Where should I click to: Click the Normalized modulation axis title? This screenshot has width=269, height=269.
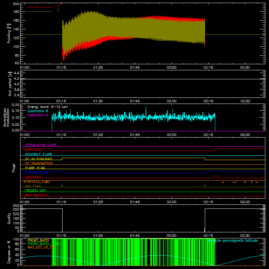click(6, 117)
